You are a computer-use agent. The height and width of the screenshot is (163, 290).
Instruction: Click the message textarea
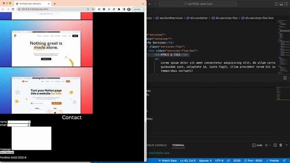click(31, 138)
